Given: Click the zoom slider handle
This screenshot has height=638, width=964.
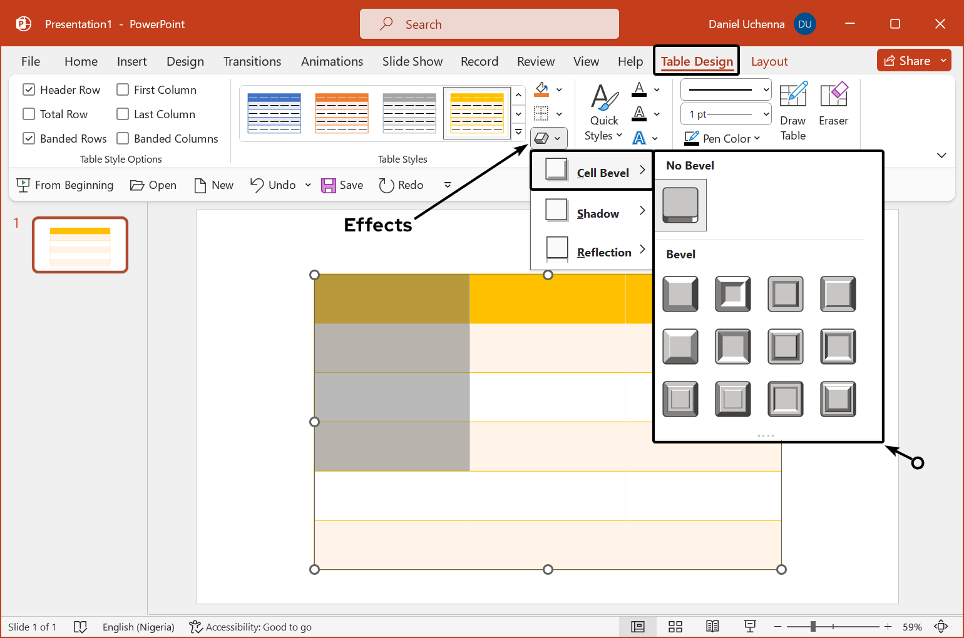Looking at the screenshot, I should pos(813,627).
